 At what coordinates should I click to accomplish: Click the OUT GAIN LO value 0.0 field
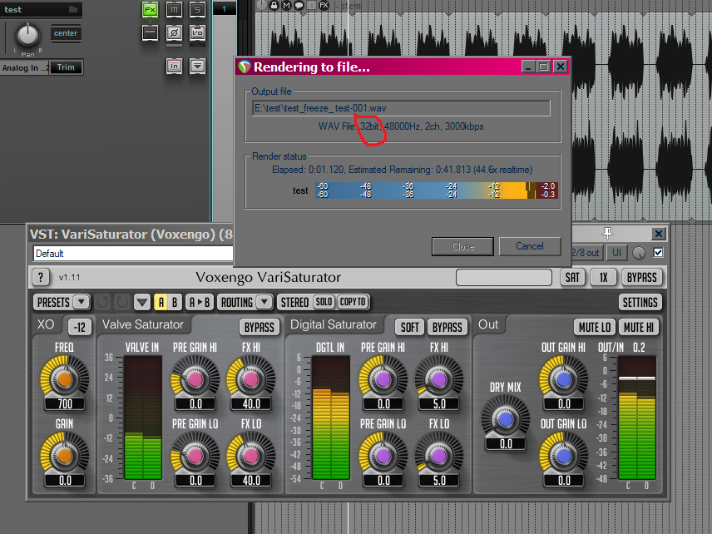pos(564,480)
